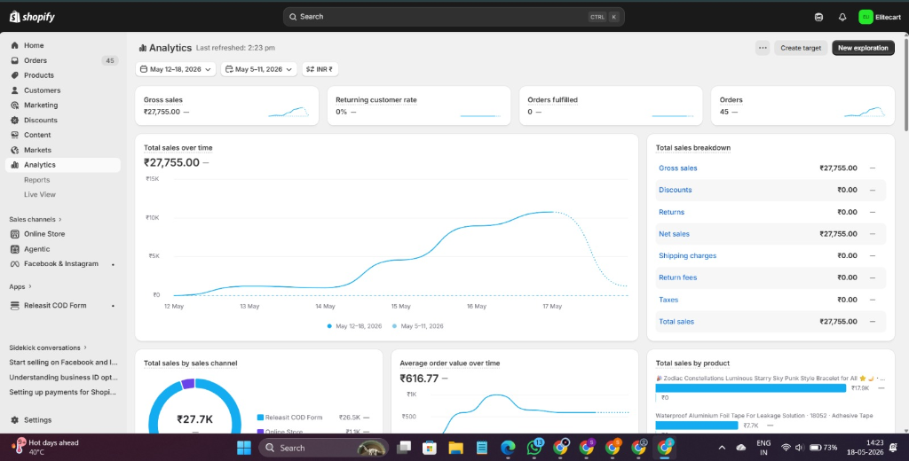The width and height of the screenshot is (909, 461).
Task: Open the Elitecart account menu
Action: click(880, 18)
